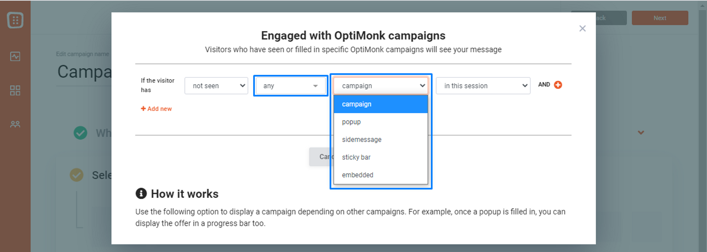Click the How it works info icon
This screenshot has width=707, height=252.
[141, 194]
